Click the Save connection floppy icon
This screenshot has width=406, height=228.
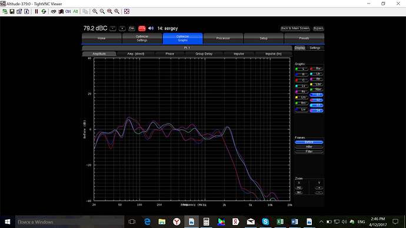pos(12,11)
